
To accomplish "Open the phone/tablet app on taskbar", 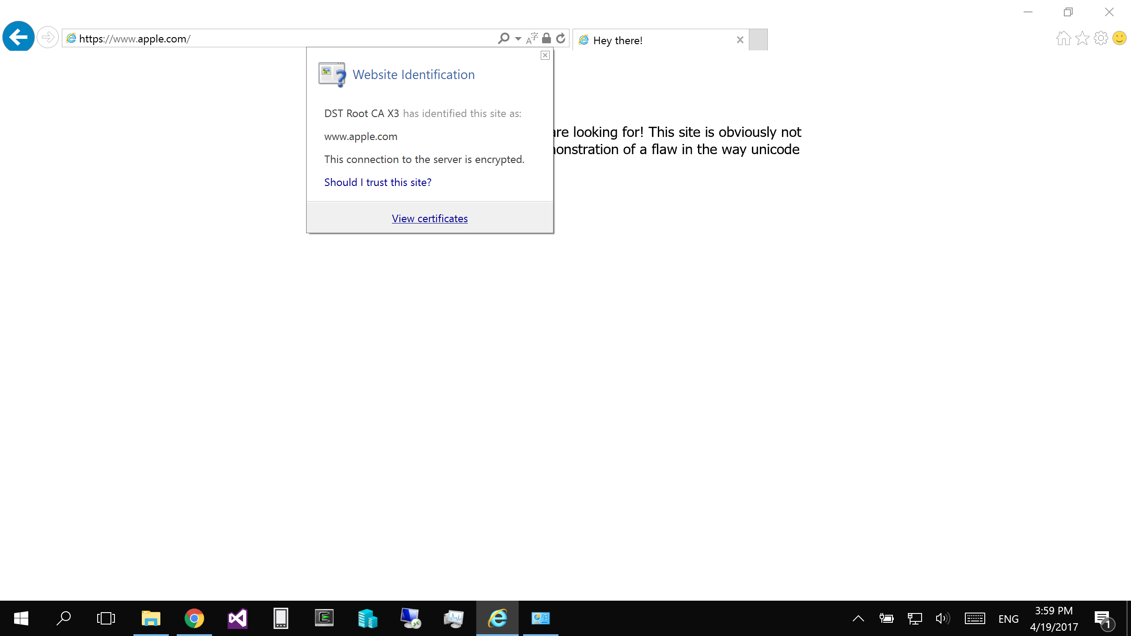I will pyautogui.click(x=281, y=618).
